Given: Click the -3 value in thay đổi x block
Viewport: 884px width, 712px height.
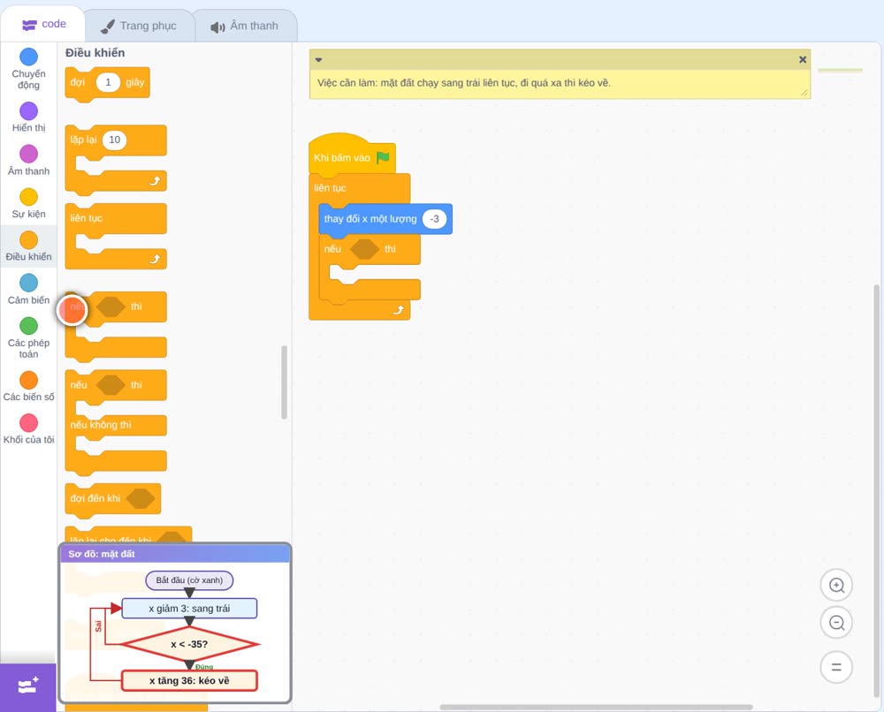Looking at the screenshot, I should pyautogui.click(x=435, y=219).
